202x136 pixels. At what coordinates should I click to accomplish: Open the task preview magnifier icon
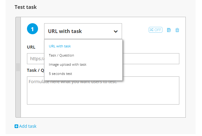click(169, 30)
